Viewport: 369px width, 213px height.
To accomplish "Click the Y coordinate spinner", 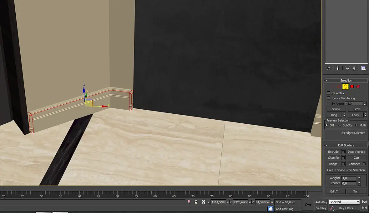I will click(x=250, y=202).
